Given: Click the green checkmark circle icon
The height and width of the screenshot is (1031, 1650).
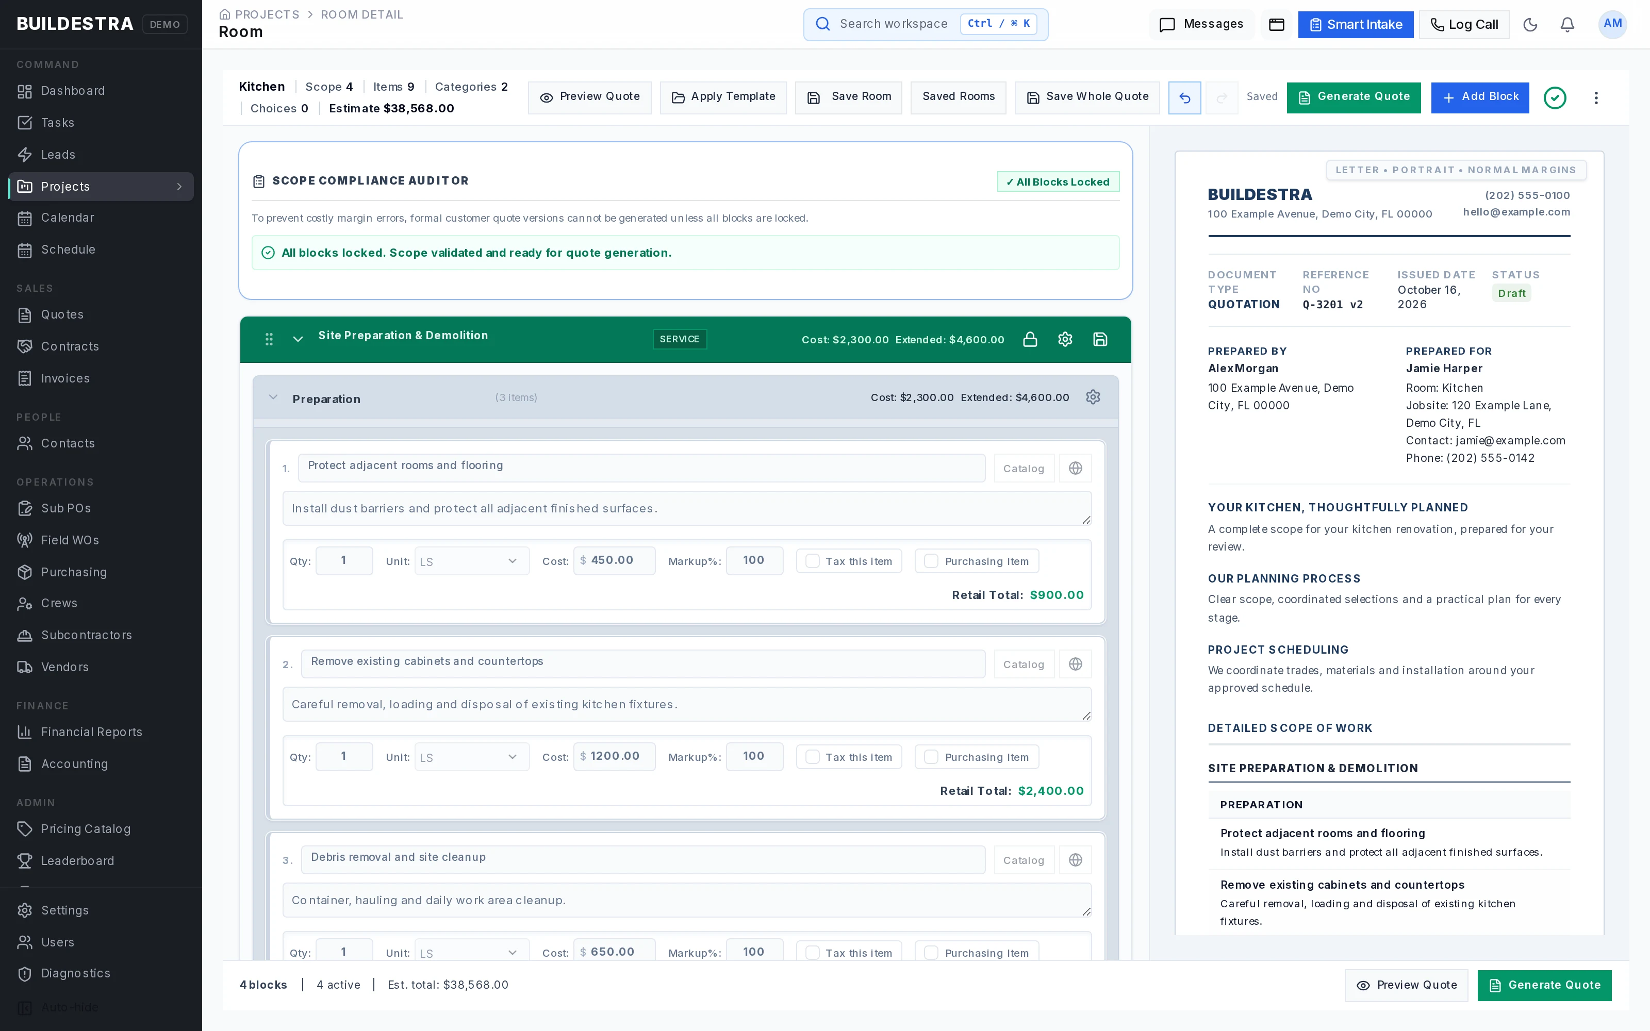Looking at the screenshot, I should pyautogui.click(x=1555, y=97).
